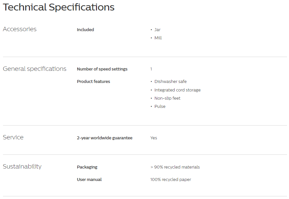Click the Pulse feature item
Screen dimensions: 289x199
[x=160, y=107]
